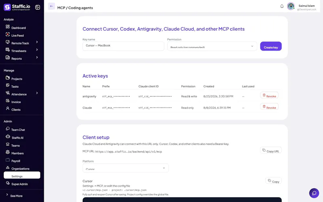Open Staffic AI robot icon

point(8,137)
